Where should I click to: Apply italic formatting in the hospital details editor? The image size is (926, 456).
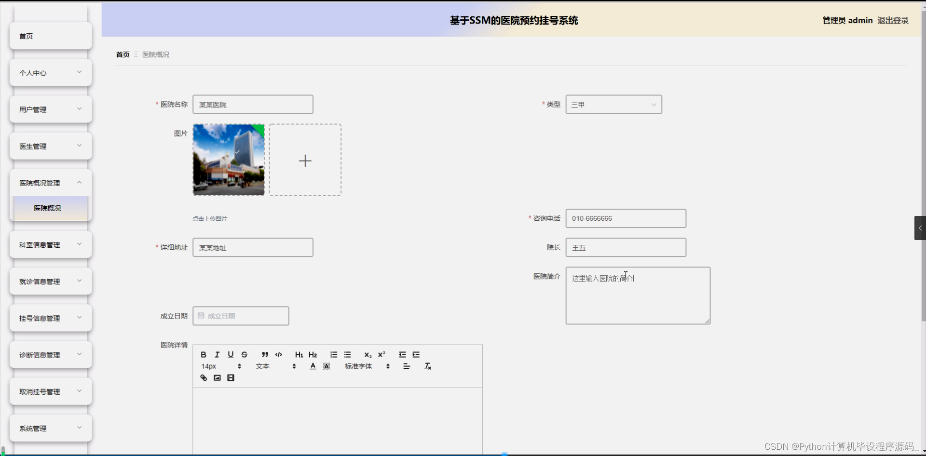click(x=217, y=354)
